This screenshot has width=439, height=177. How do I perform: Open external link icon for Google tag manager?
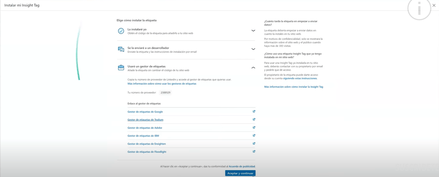pos(254,111)
